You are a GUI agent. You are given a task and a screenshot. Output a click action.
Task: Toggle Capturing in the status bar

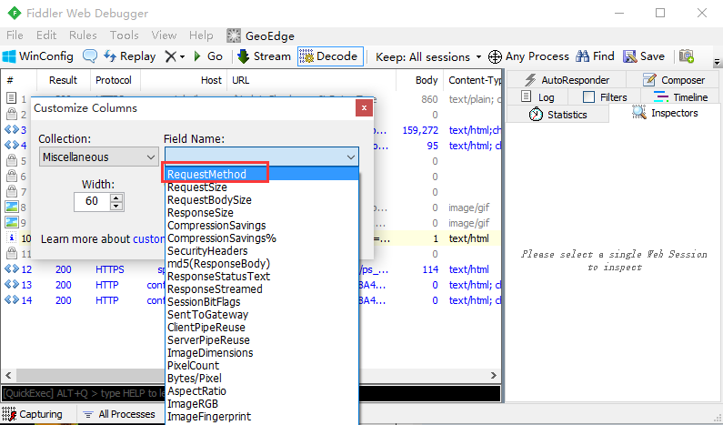click(33, 414)
